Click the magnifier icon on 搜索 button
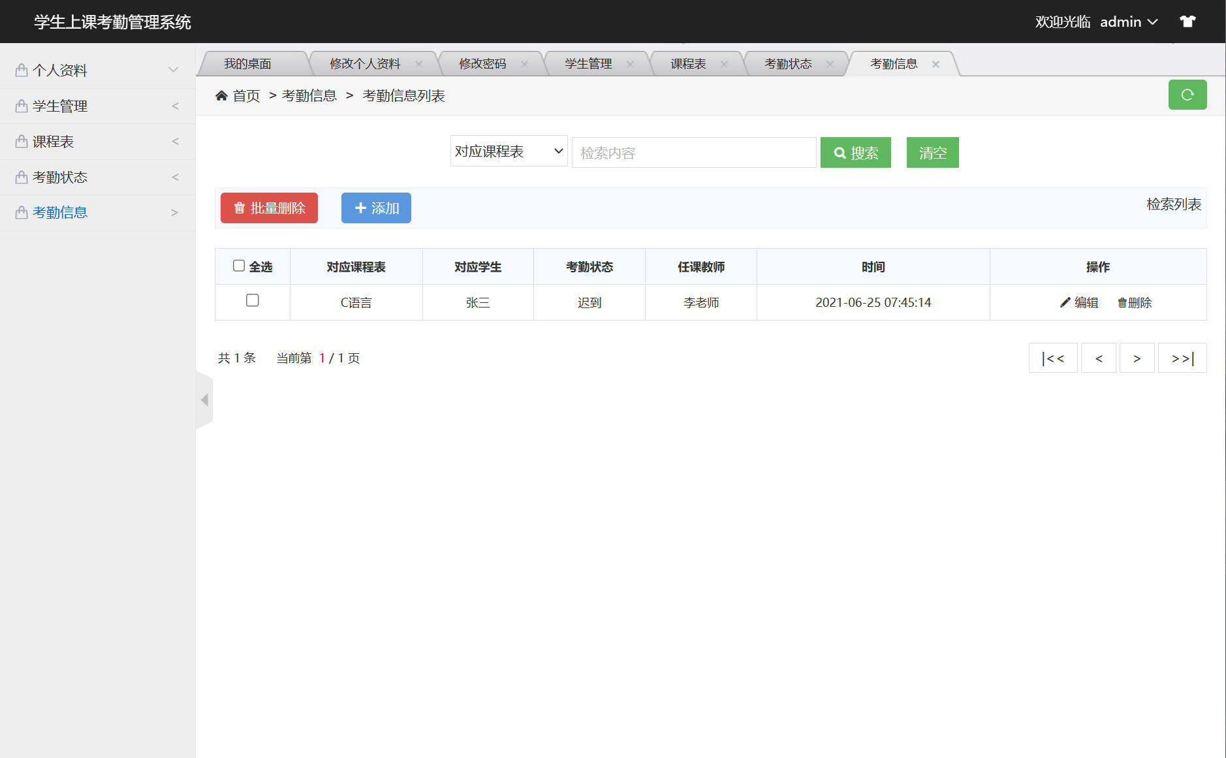1226x758 pixels. 840,152
